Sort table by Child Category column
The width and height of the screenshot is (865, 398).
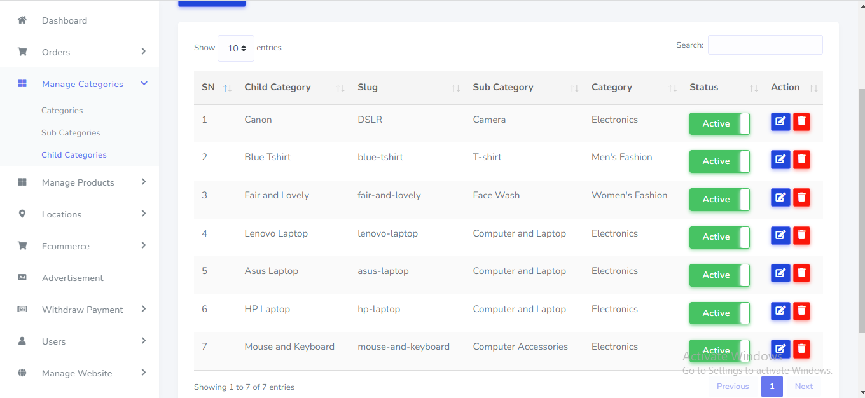tap(278, 88)
